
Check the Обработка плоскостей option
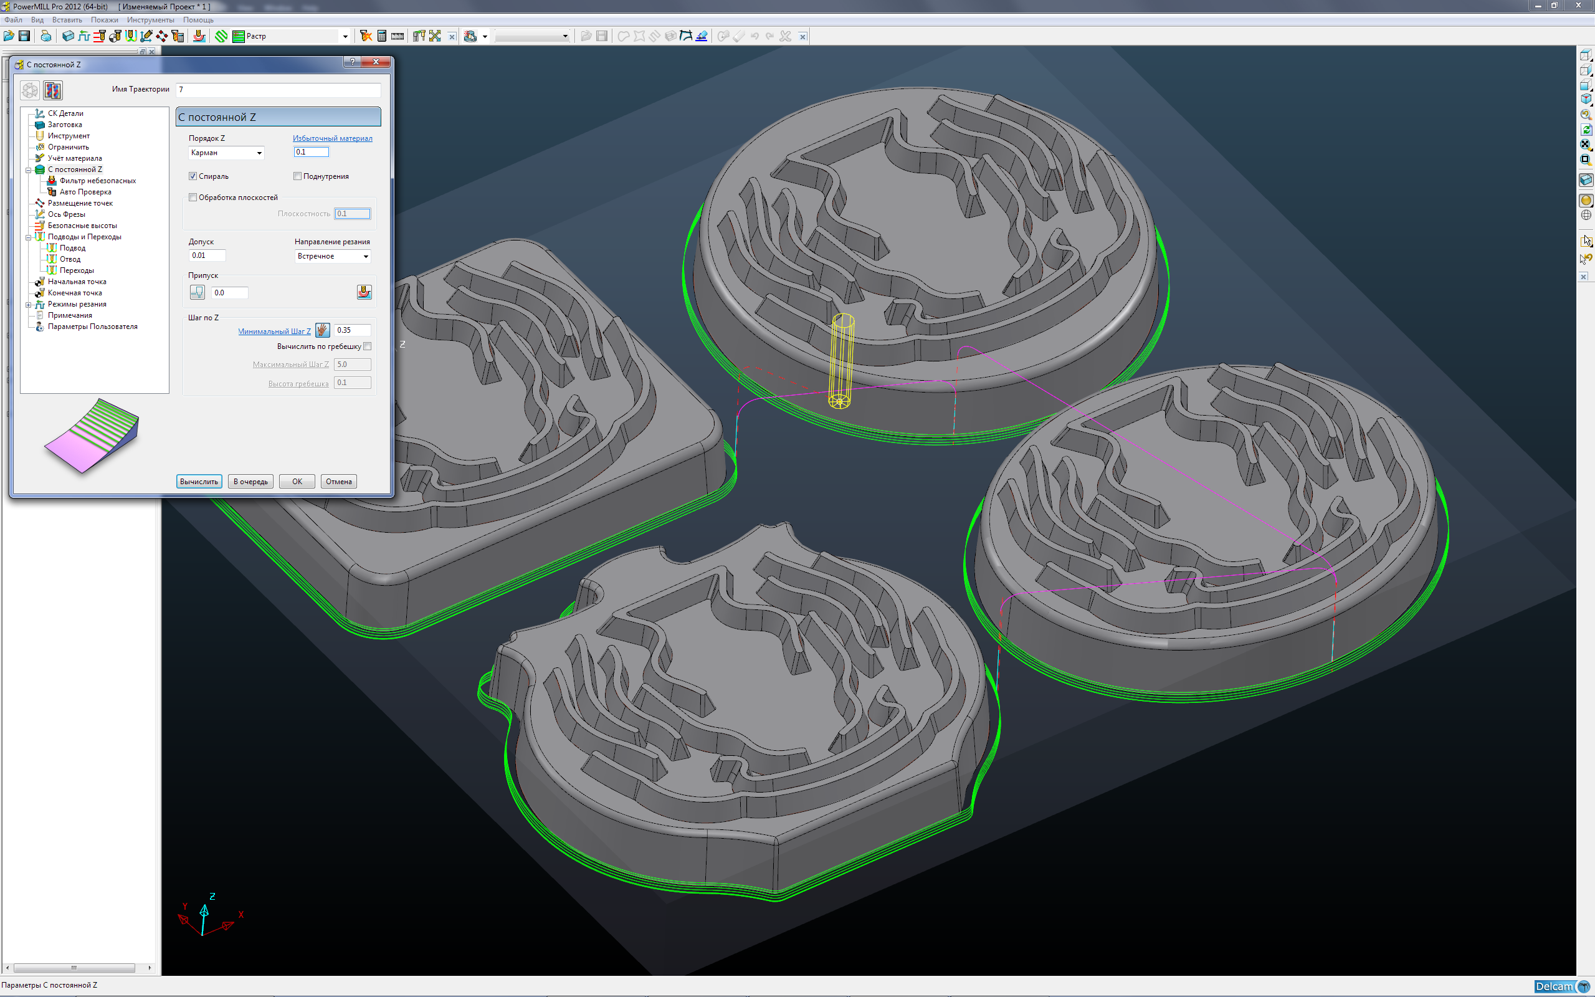click(193, 197)
